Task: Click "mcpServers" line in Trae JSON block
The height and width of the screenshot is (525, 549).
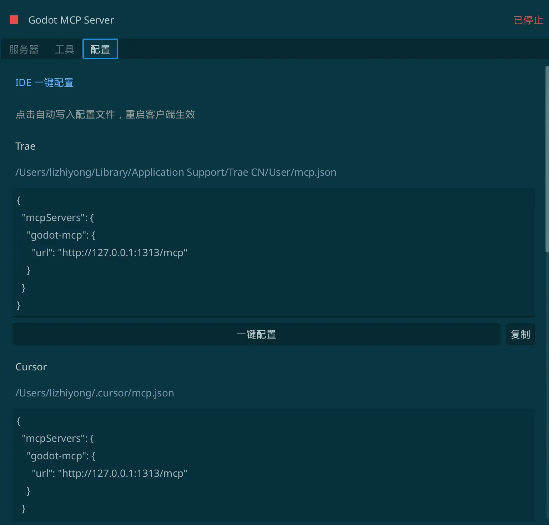Action: click(x=58, y=217)
